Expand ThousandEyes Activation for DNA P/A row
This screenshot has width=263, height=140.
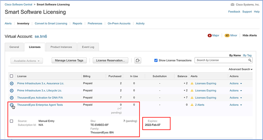pyautogui.click(x=12, y=98)
